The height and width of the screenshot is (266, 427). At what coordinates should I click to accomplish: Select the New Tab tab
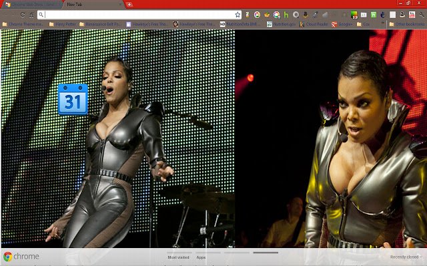pyautogui.click(x=93, y=5)
